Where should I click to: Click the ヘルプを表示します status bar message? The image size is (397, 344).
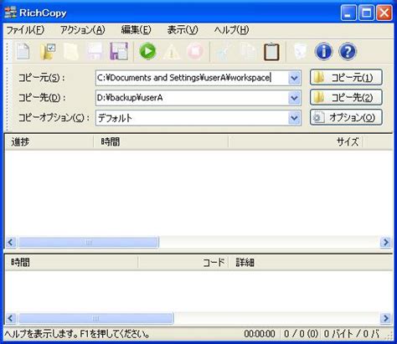77,334
